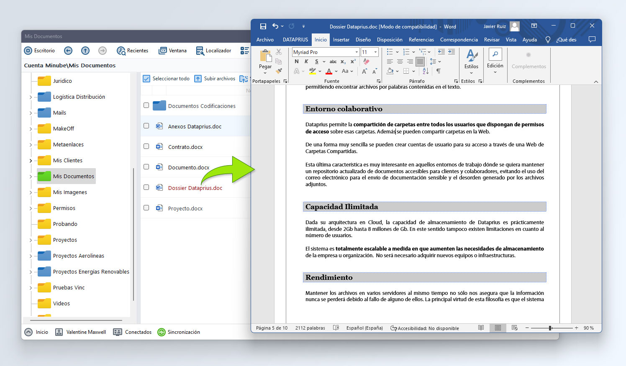Toggle the Seleccionar todo checkbox

click(x=146, y=79)
